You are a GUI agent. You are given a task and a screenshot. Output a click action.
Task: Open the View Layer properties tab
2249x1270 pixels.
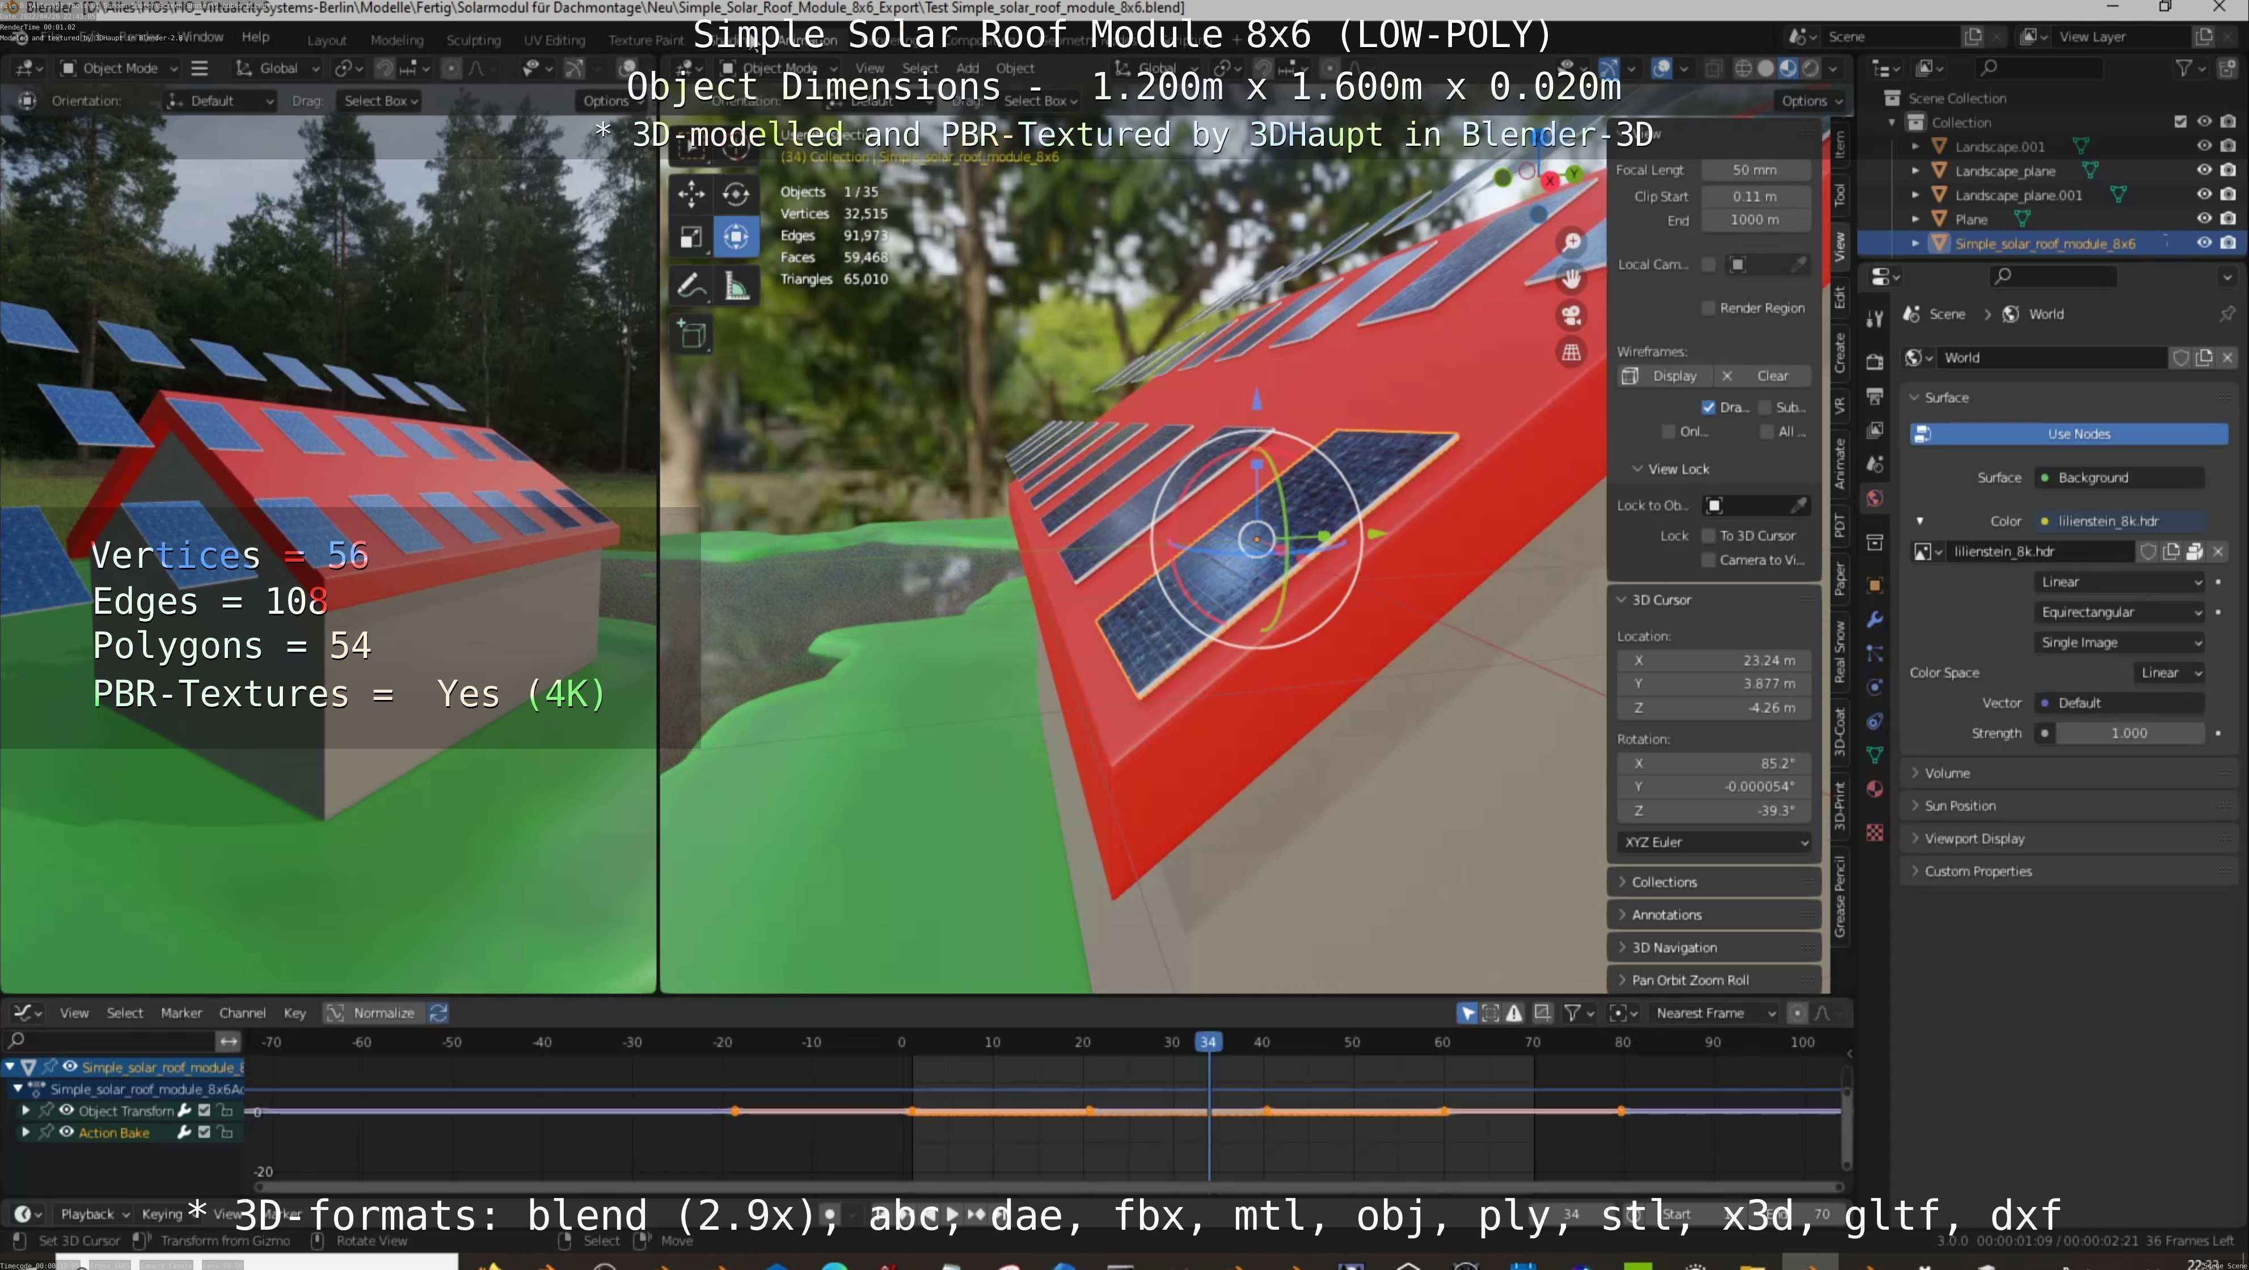[1875, 429]
